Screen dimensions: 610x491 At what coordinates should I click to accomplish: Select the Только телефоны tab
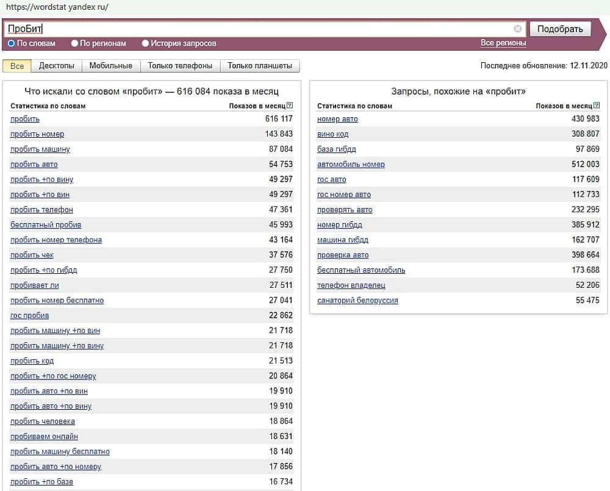180,66
